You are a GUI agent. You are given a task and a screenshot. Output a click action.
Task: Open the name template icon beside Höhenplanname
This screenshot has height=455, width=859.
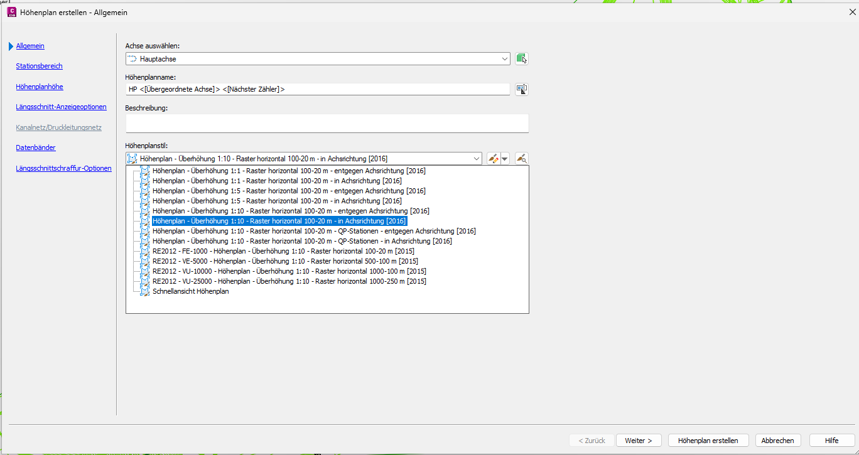click(x=521, y=89)
